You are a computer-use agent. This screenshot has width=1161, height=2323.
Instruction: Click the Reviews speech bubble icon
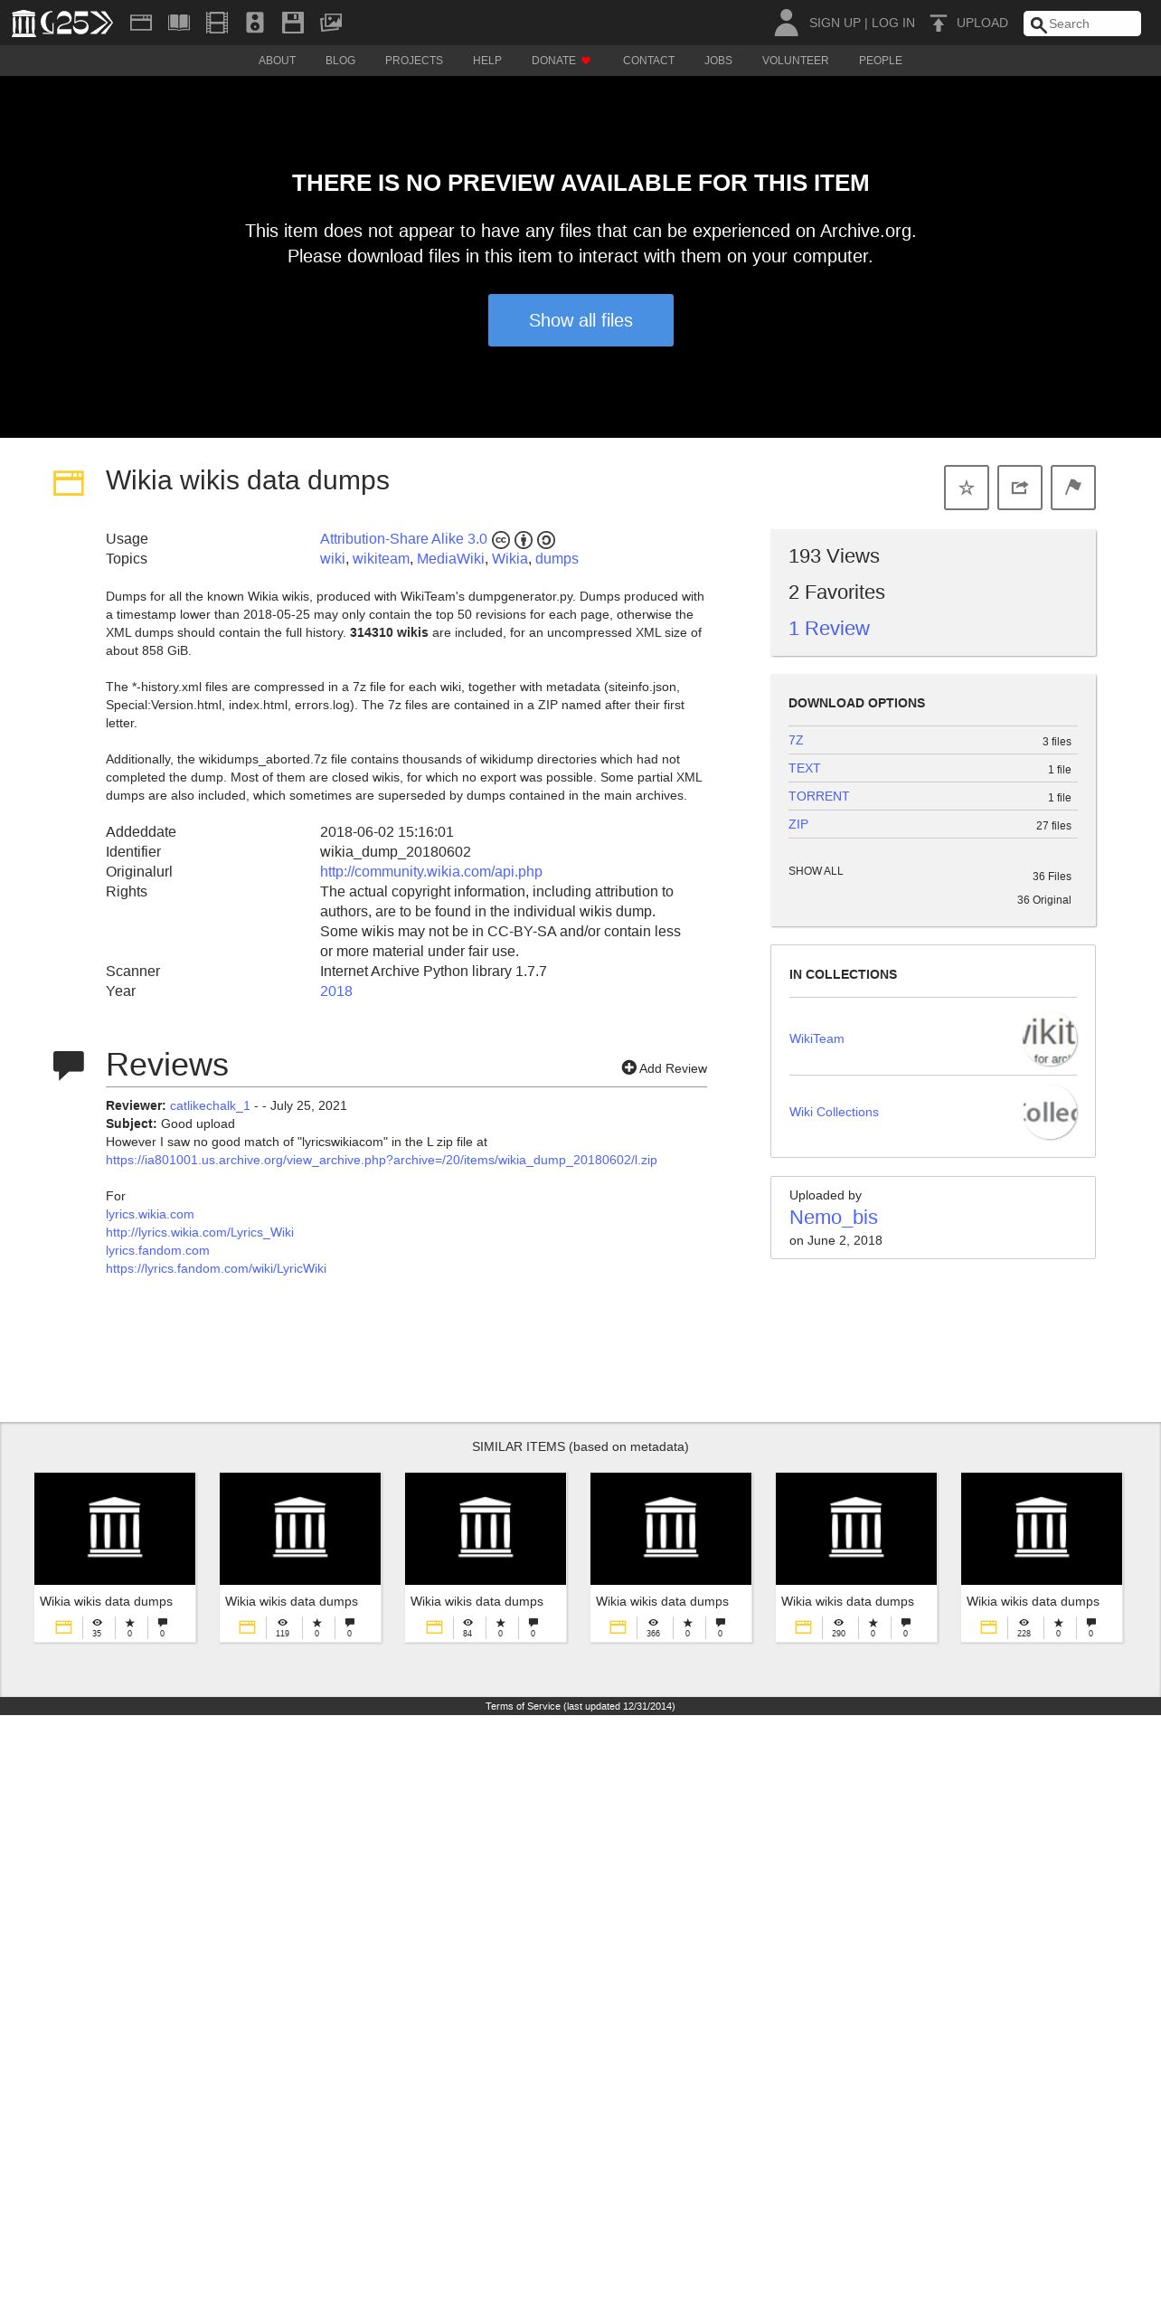click(69, 1066)
